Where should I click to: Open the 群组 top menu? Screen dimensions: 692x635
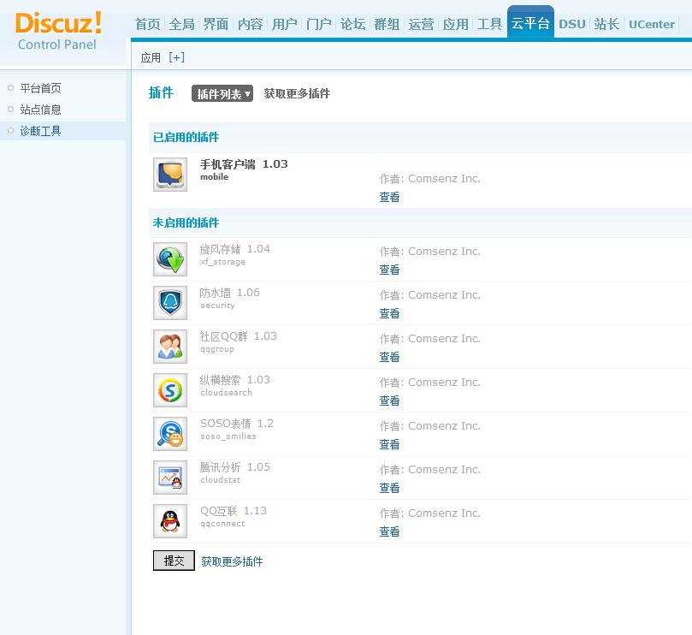click(387, 24)
